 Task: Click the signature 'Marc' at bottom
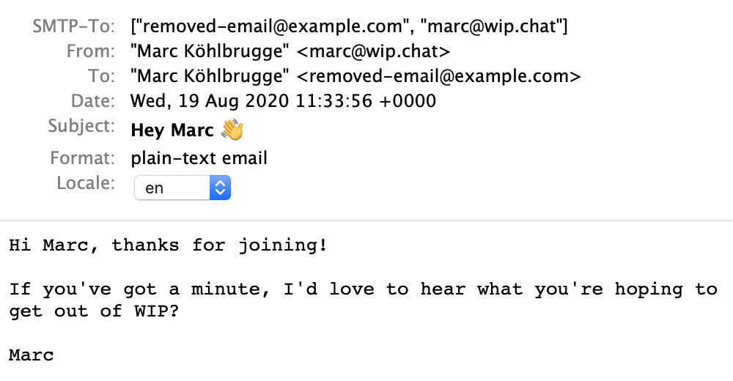(32, 355)
